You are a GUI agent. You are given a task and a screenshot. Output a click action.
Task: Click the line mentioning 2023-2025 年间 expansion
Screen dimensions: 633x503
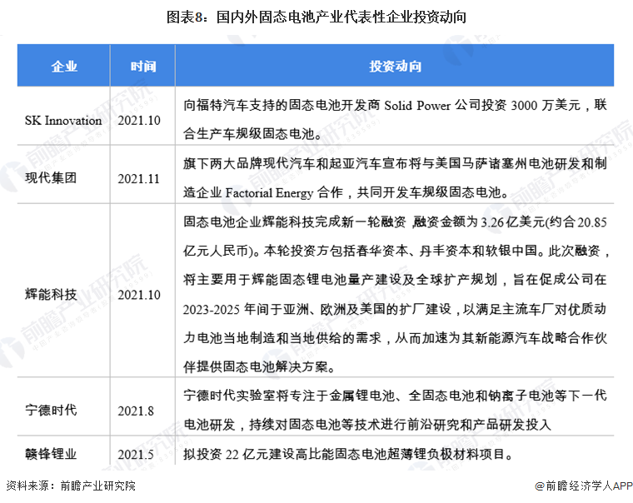pos(395,309)
